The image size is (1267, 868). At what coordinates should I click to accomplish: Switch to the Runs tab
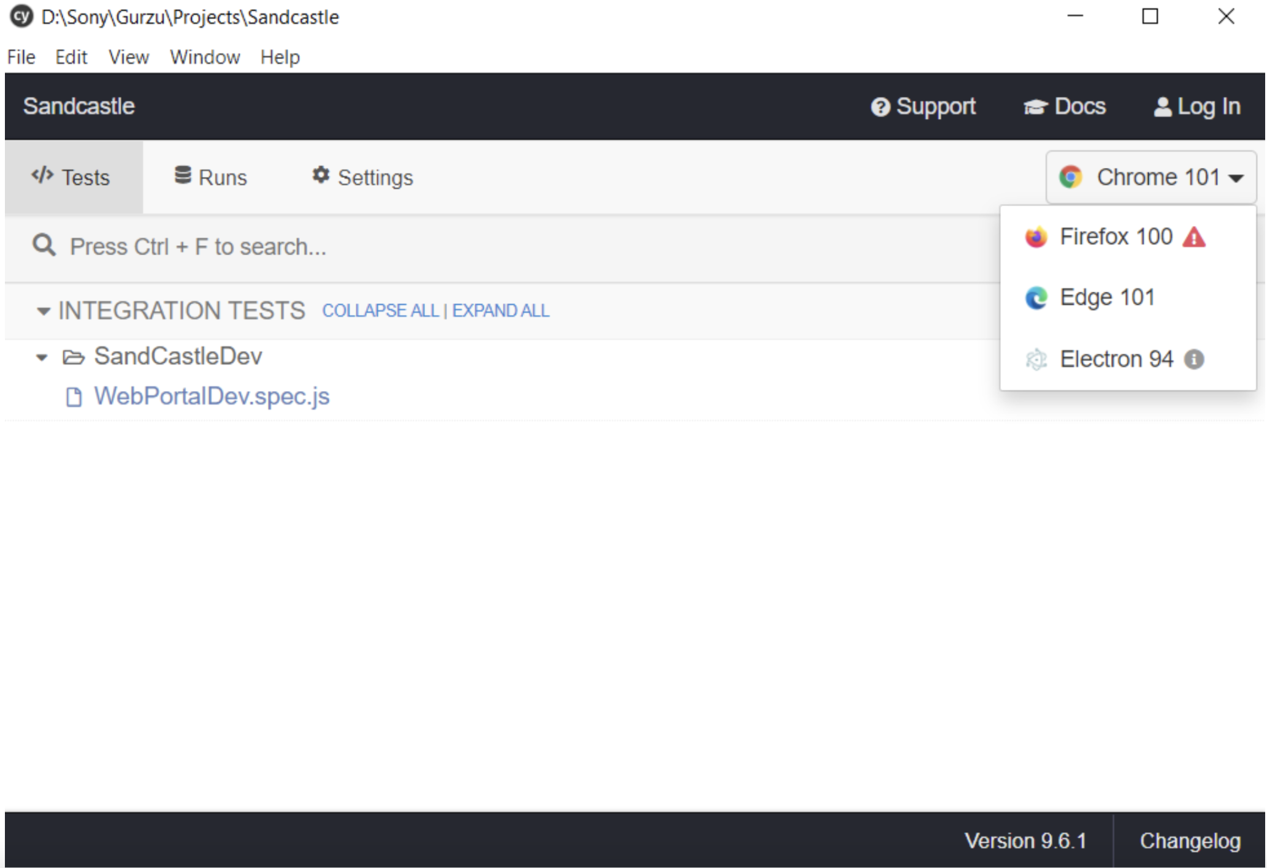pos(211,177)
